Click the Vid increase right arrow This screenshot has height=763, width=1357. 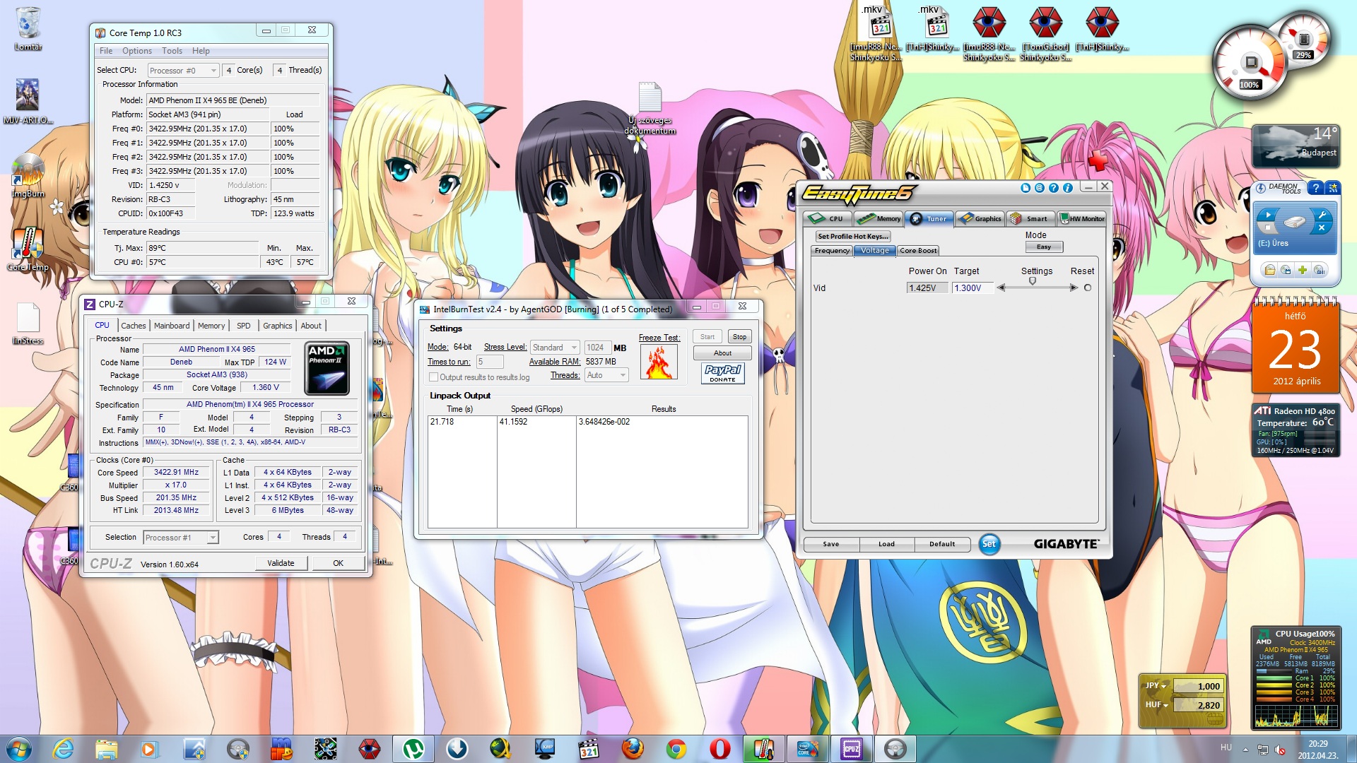pyautogui.click(x=1074, y=288)
